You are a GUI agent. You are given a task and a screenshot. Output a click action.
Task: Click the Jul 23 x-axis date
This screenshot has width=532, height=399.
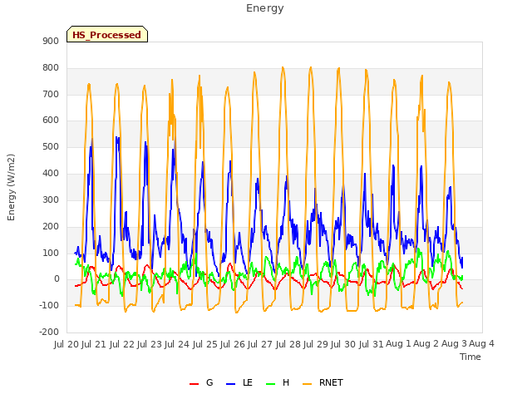click(150, 344)
